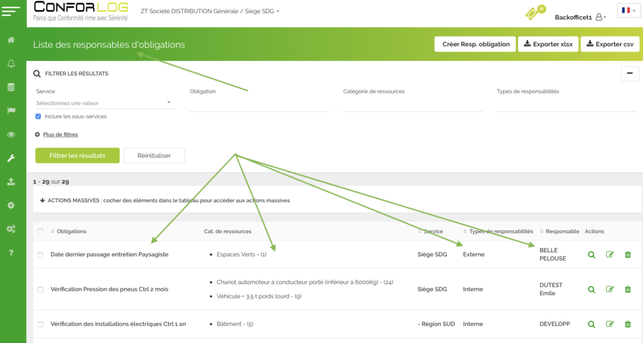The width and height of the screenshot is (643, 343).
Task: Delete the Vérification des installations électriques row
Action: coord(627,324)
